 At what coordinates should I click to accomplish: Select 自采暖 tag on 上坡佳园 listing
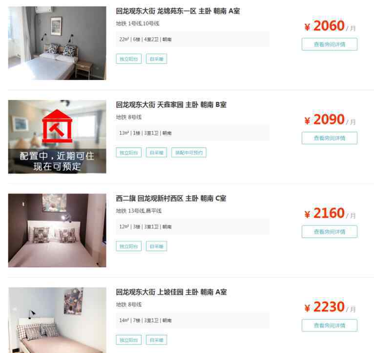click(x=156, y=340)
